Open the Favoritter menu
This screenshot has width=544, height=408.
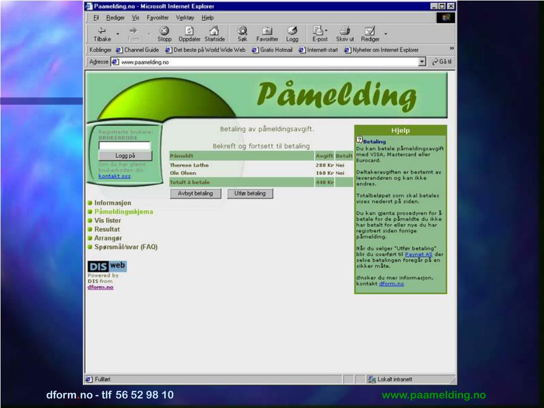pos(157,18)
